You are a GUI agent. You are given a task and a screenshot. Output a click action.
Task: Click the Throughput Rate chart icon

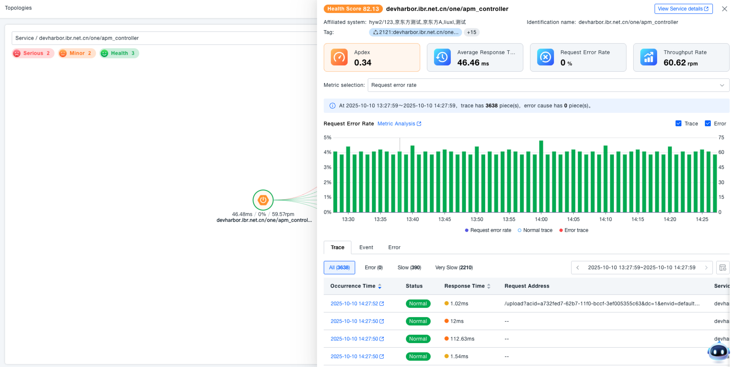[x=648, y=57]
